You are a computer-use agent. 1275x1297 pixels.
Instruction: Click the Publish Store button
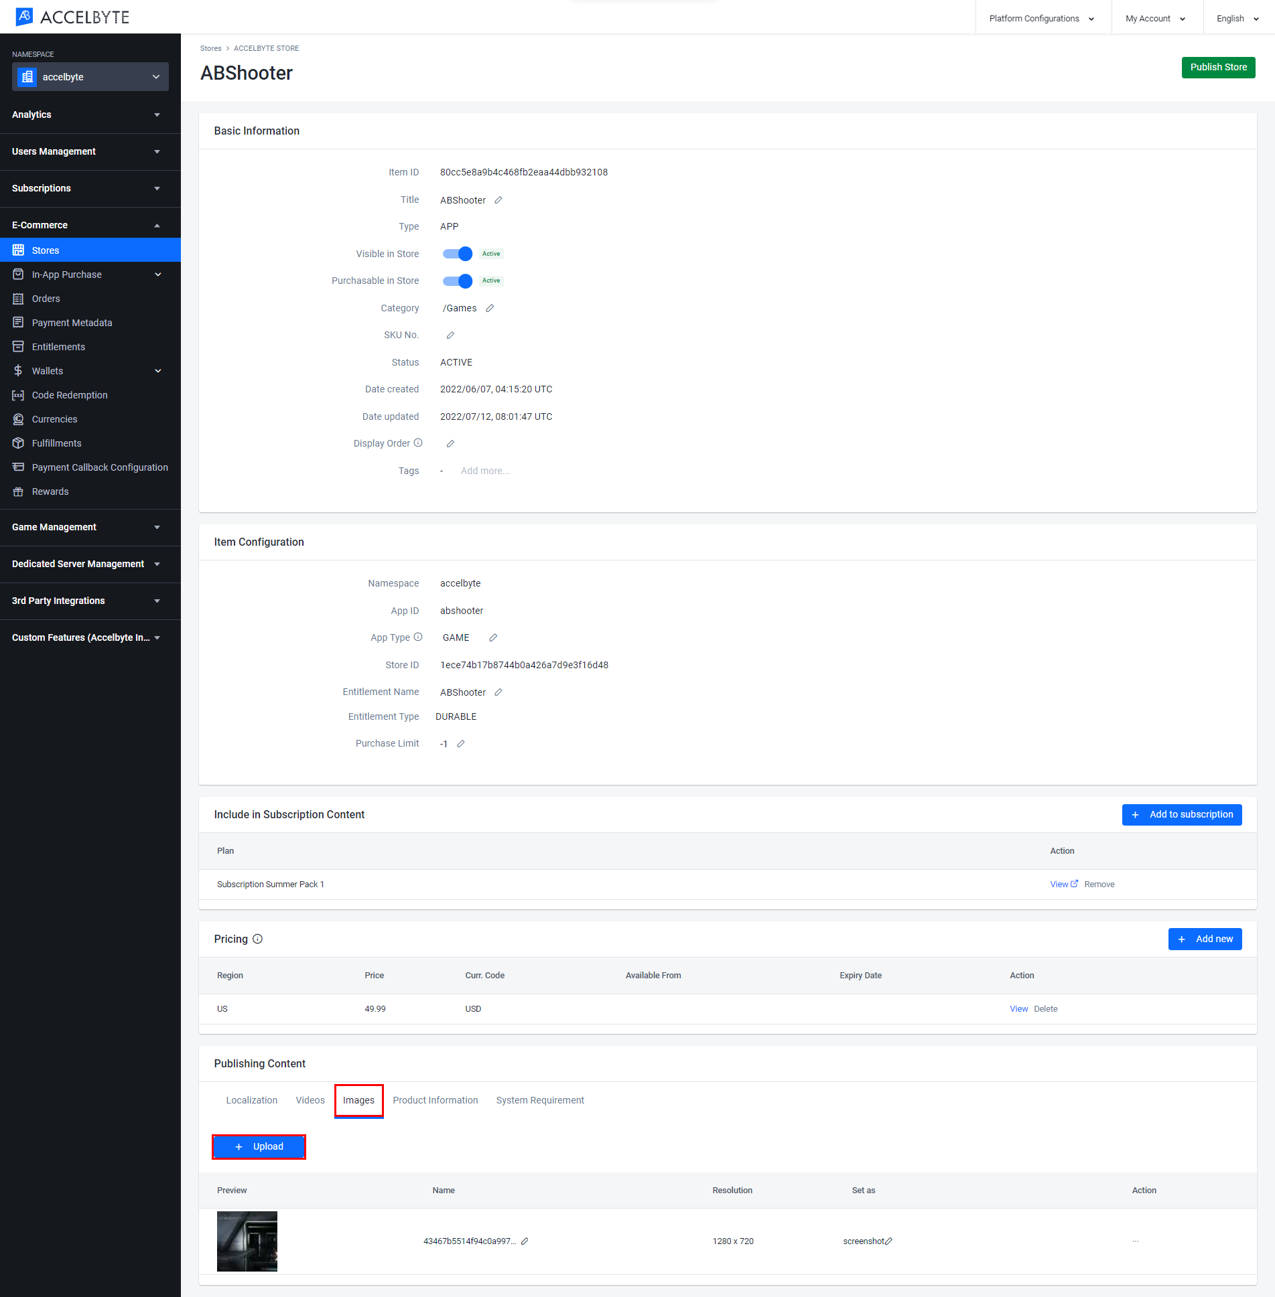pyautogui.click(x=1219, y=67)
